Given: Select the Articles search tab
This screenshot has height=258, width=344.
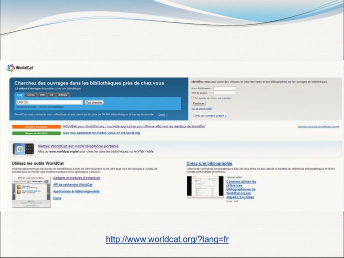Looking at the screenshot, I should coord(63,95).
